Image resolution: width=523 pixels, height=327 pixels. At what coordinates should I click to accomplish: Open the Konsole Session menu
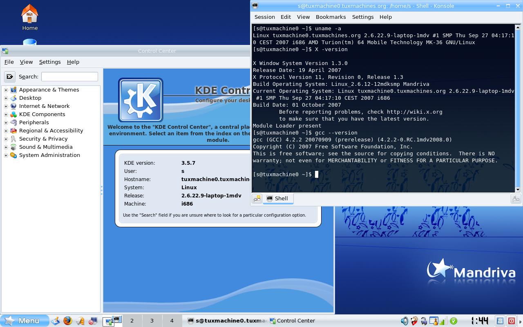[x=265, y=17]
